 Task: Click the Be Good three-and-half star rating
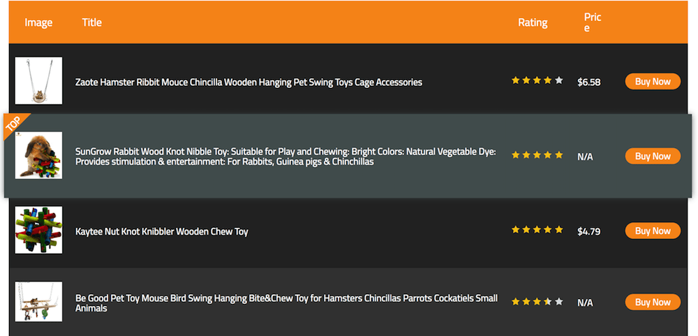click(x=537, y=302)
